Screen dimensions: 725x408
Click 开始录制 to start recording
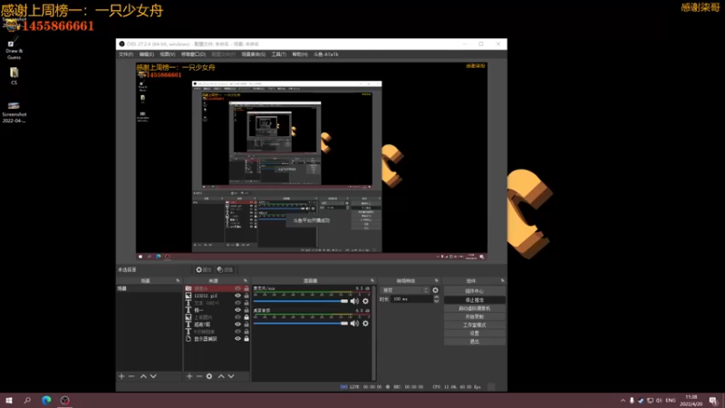tap(474, 316)
